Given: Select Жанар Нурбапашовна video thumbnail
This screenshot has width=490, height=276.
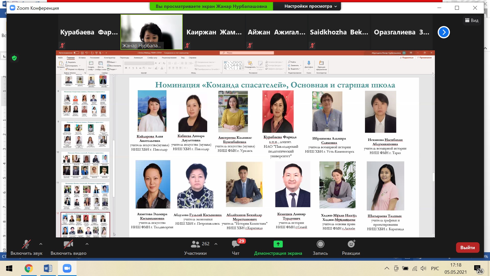Looking at the screenshot, I should [152, 32].
